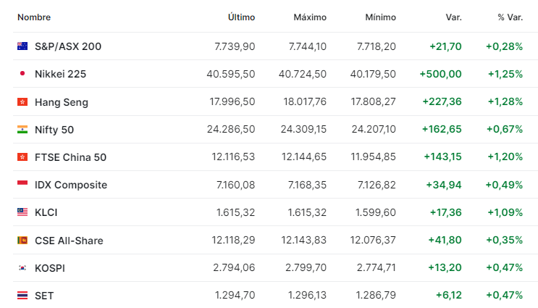Click the Malaysia flag icon beside KLCI

pyautogui.click(x=22, y=212)
